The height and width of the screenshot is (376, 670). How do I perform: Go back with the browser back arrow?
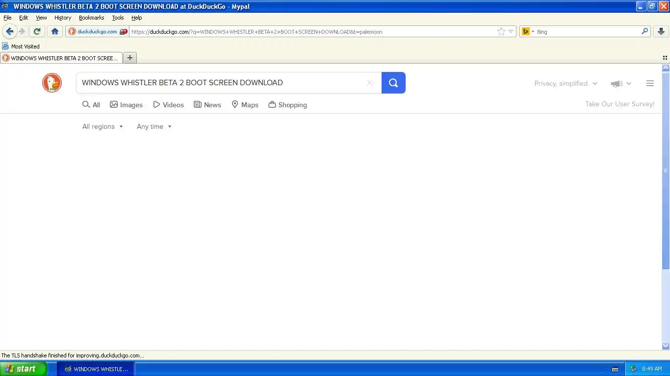coord(9,31)
